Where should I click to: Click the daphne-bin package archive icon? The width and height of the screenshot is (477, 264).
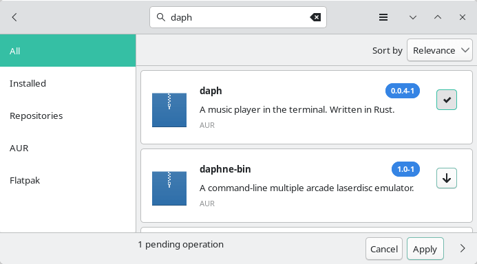(x=169, y=188)
